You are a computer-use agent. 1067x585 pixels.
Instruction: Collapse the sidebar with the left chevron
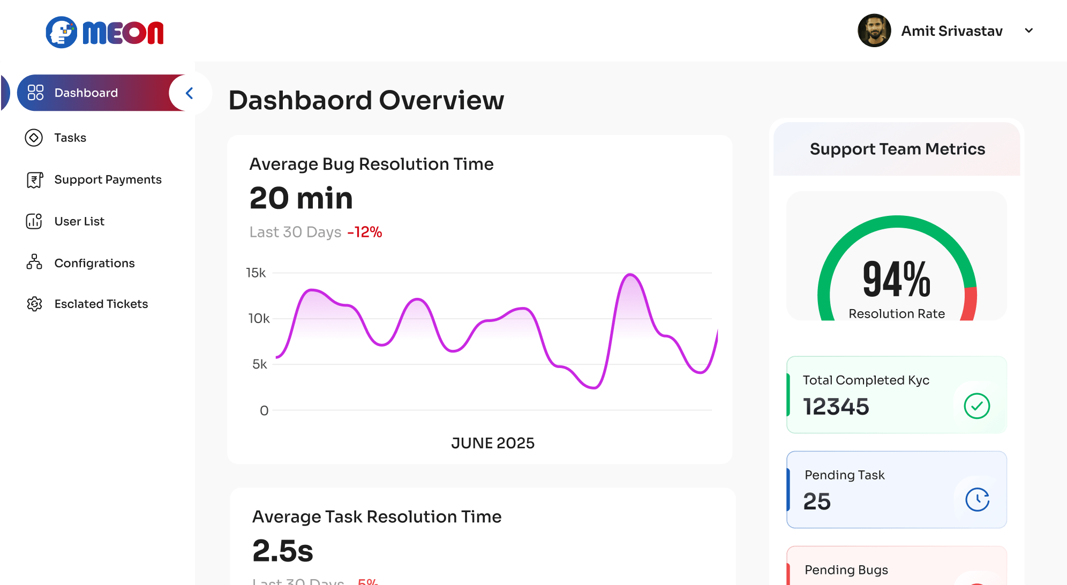(189, 93)
